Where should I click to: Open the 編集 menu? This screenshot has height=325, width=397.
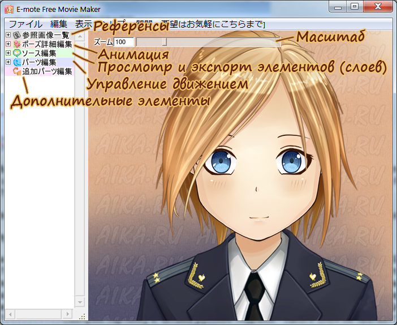click(59, 24)
